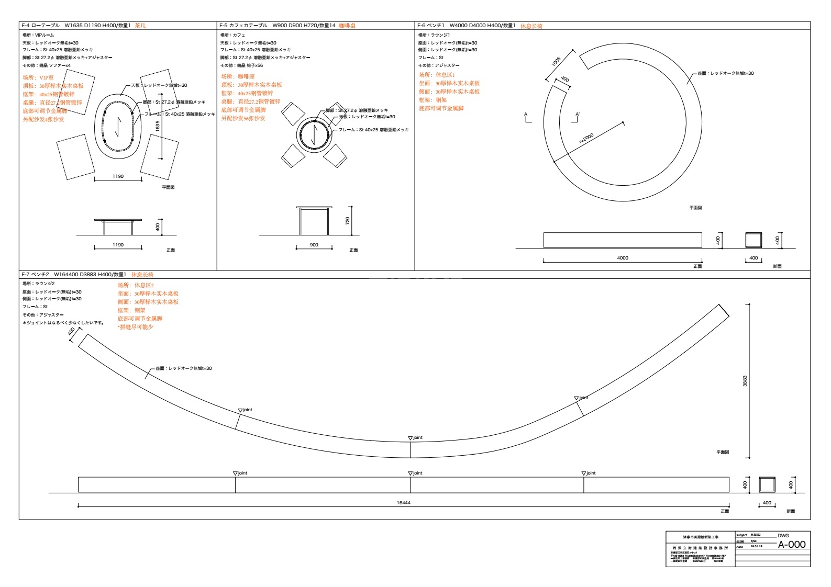Select the orange '茶几' label
Viewport: 831px width, 587px height.
(x=140, y=25)
